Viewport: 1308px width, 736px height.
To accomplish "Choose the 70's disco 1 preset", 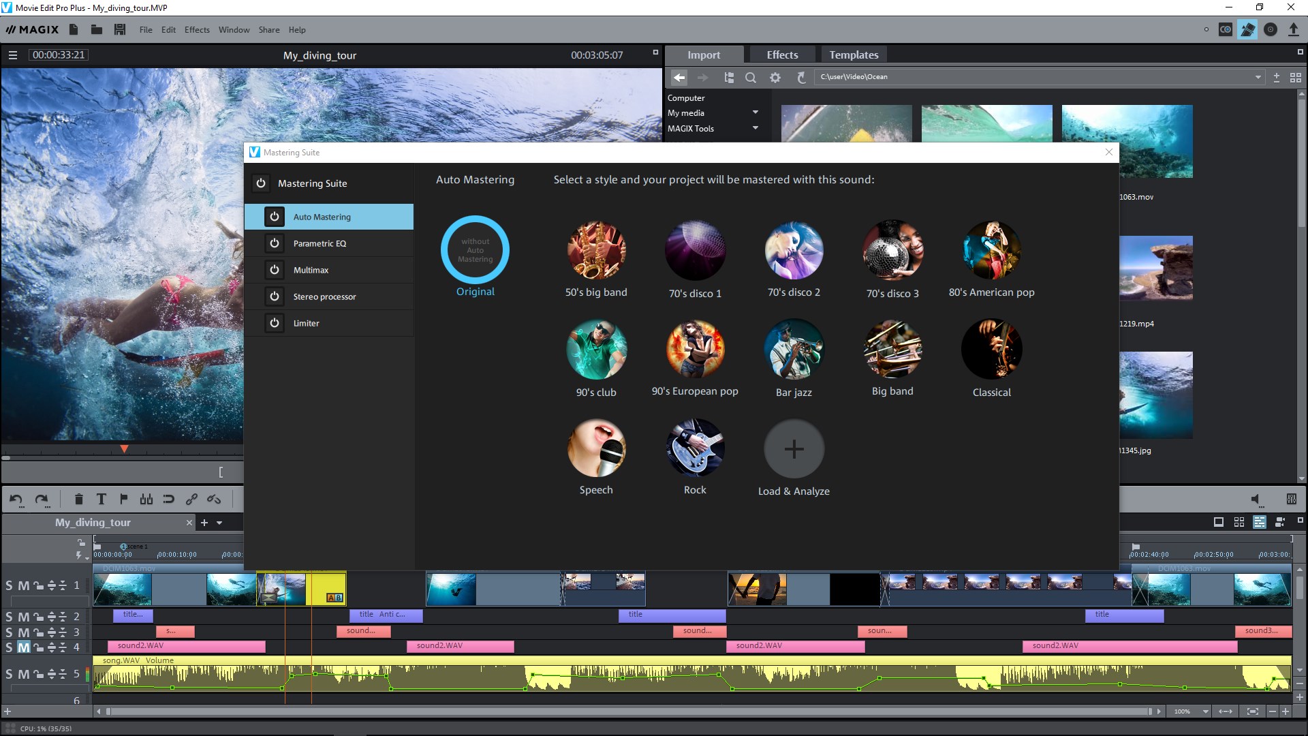I will (x=695, y=250).
